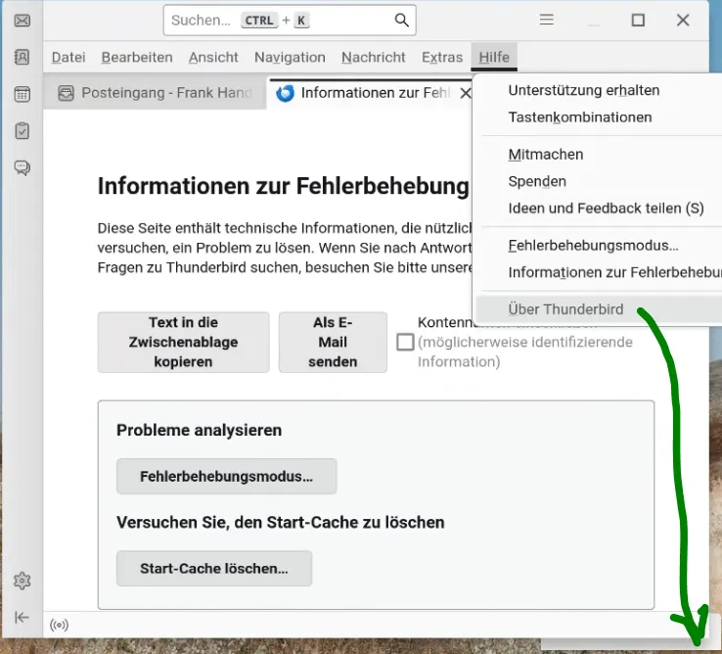
Task: Toggle the Kontennamen einschließen checkbox
Action: pyautogui.click(x=405, y=342)
